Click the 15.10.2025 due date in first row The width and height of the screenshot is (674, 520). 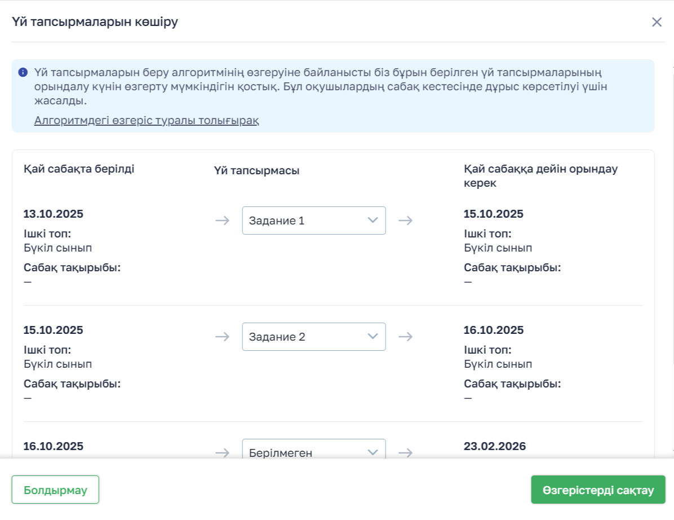tap(494, 214)
